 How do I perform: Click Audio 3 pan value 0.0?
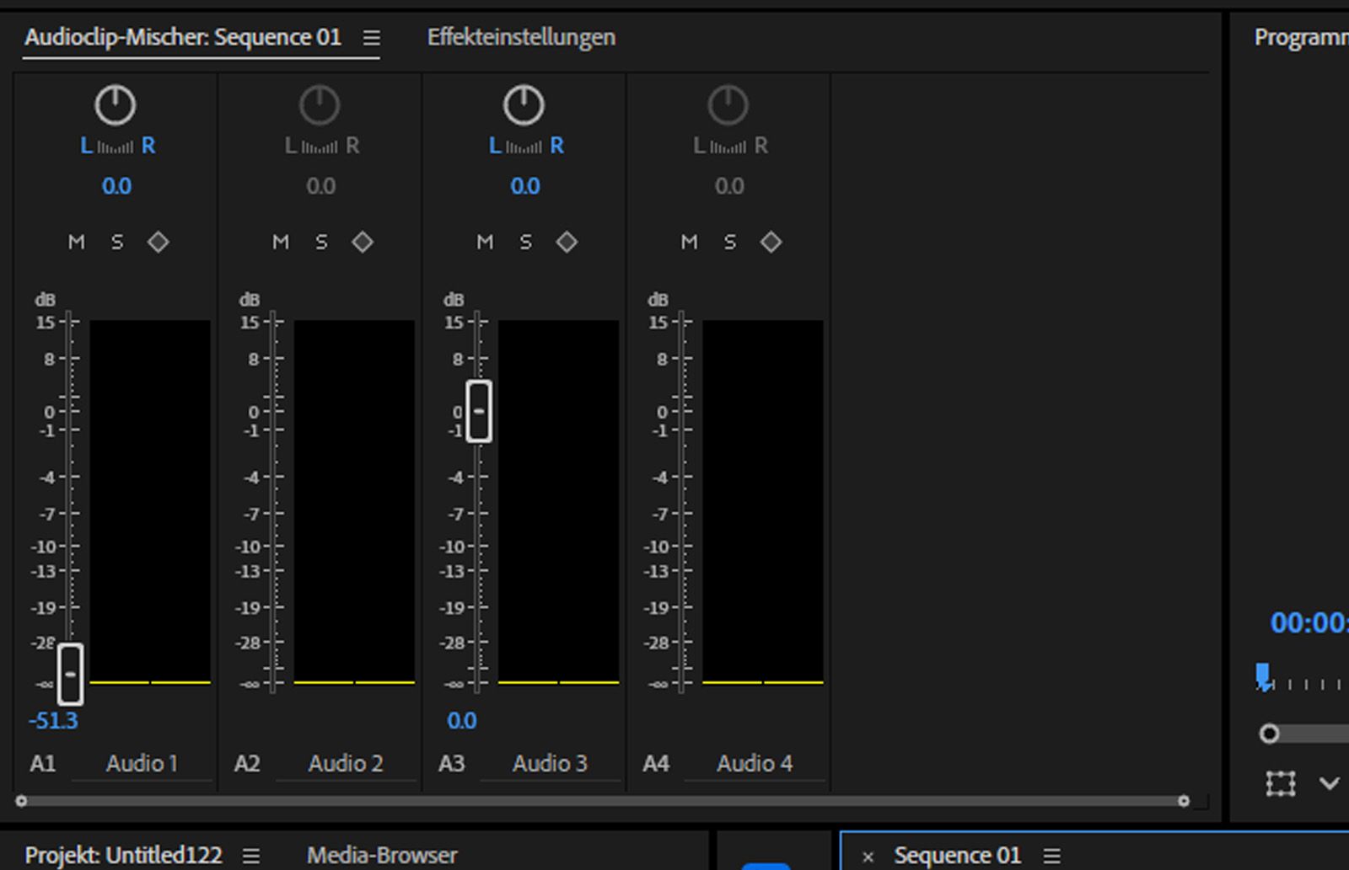525,186
